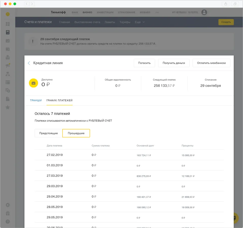This screenshot has height=228, width=243.
Task: Click the exclamation icon in payment notice
Action: click(x=33, y=41)
